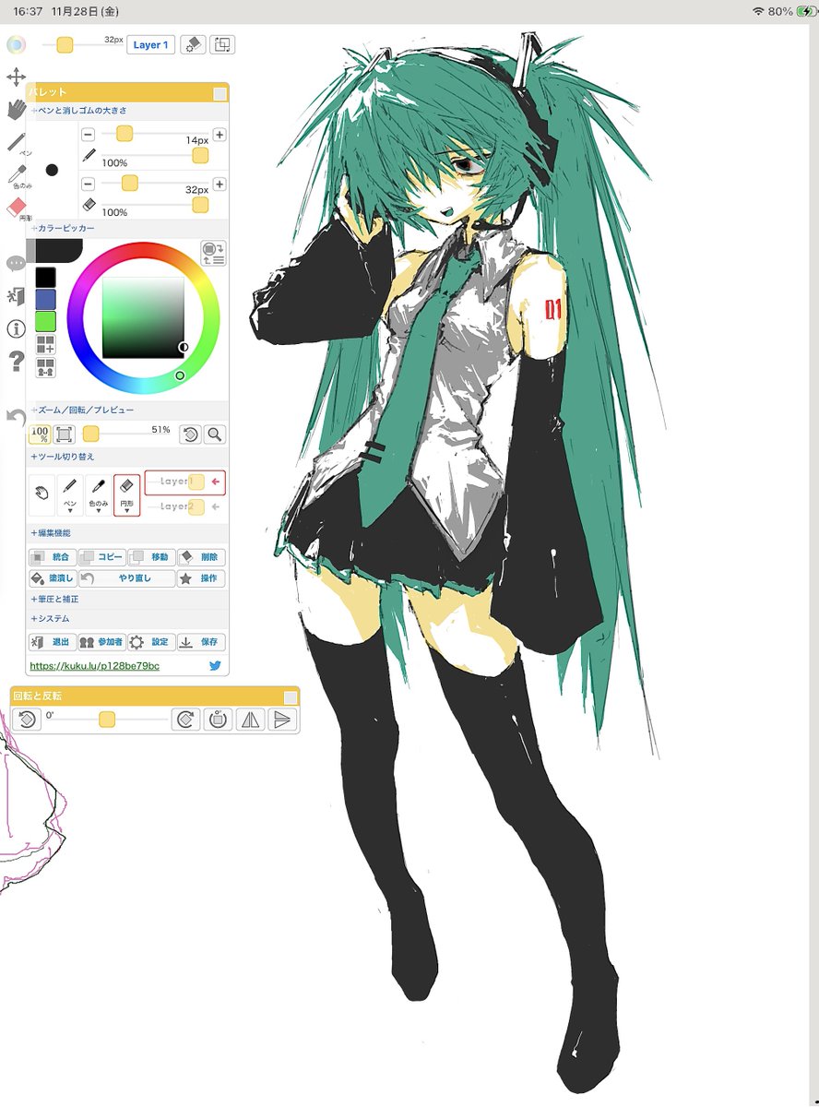Viewport: 819px width, 1107px height.
Task: Click the selection transform icon on top toolbar
Action: [x=222, y=44]
